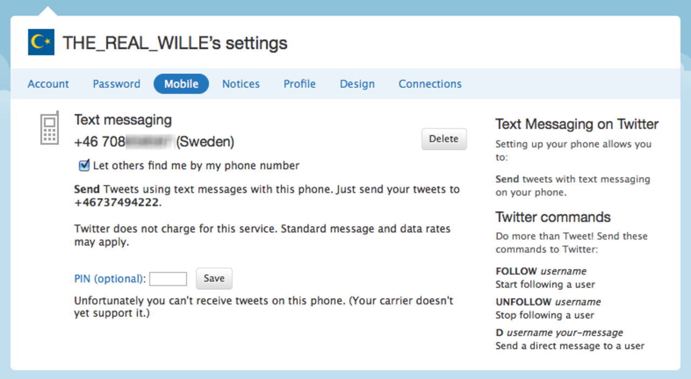Go to the Notices tab
The image size is (691, 379).
[240, 84]
